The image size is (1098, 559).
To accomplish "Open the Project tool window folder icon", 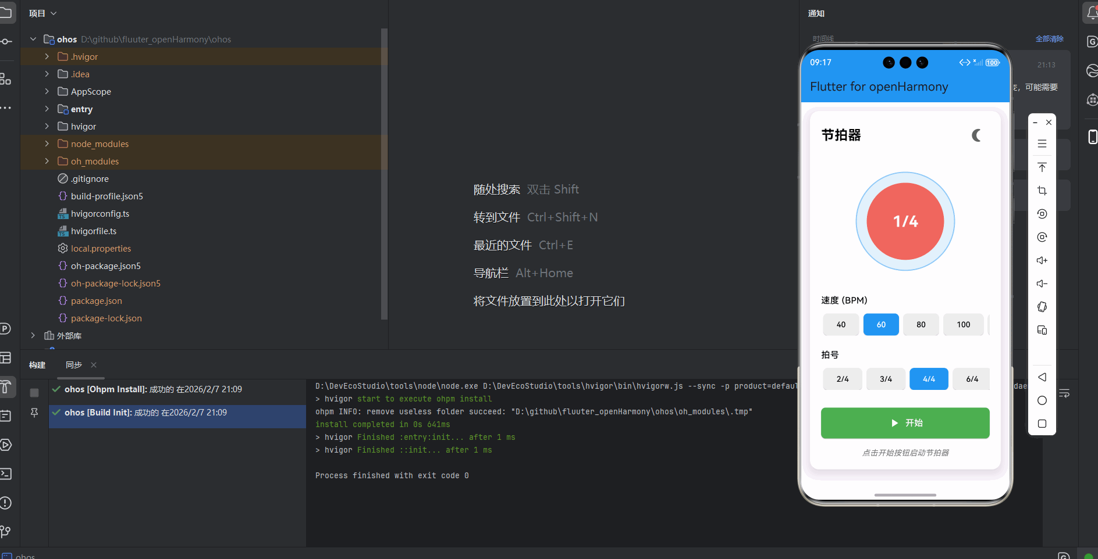I will pos(5,13).
